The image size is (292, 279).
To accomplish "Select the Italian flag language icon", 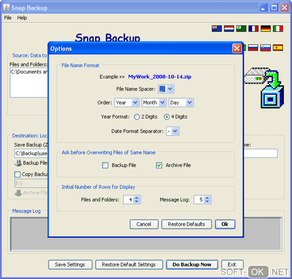I will pyautogui.click(x=278, y=29).
